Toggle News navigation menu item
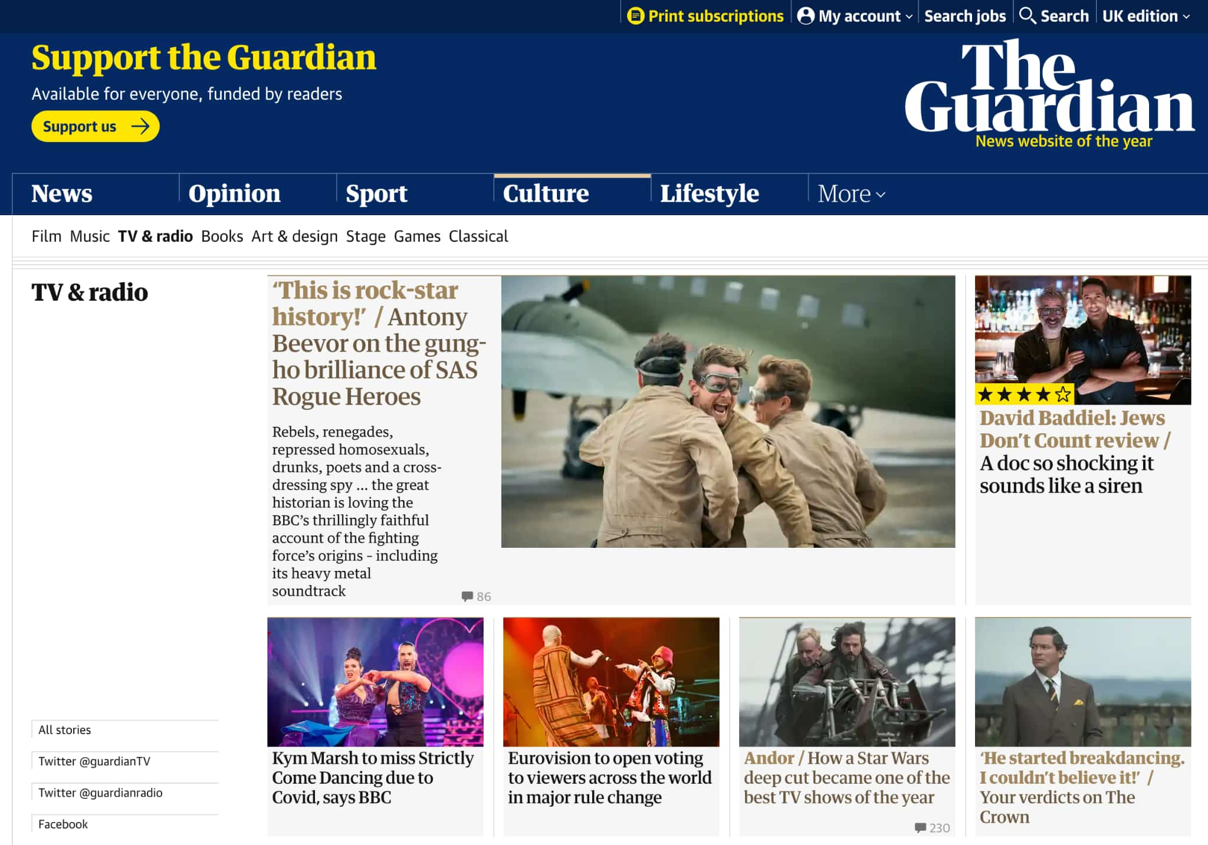1208x845 pixels. (x=61, y=193)
